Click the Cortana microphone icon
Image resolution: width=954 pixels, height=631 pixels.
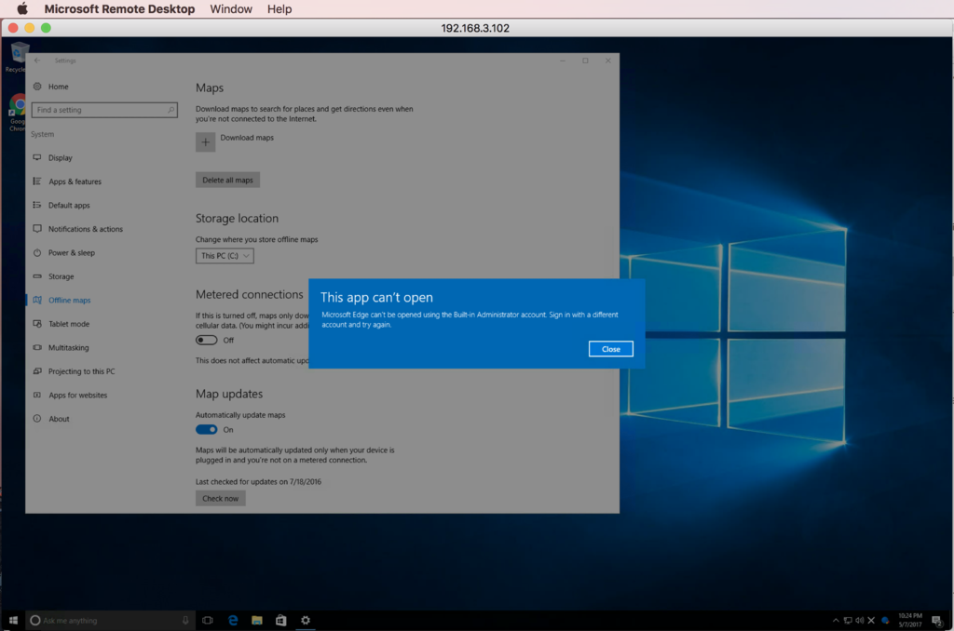pyautogui.click(x=185, y=620)
